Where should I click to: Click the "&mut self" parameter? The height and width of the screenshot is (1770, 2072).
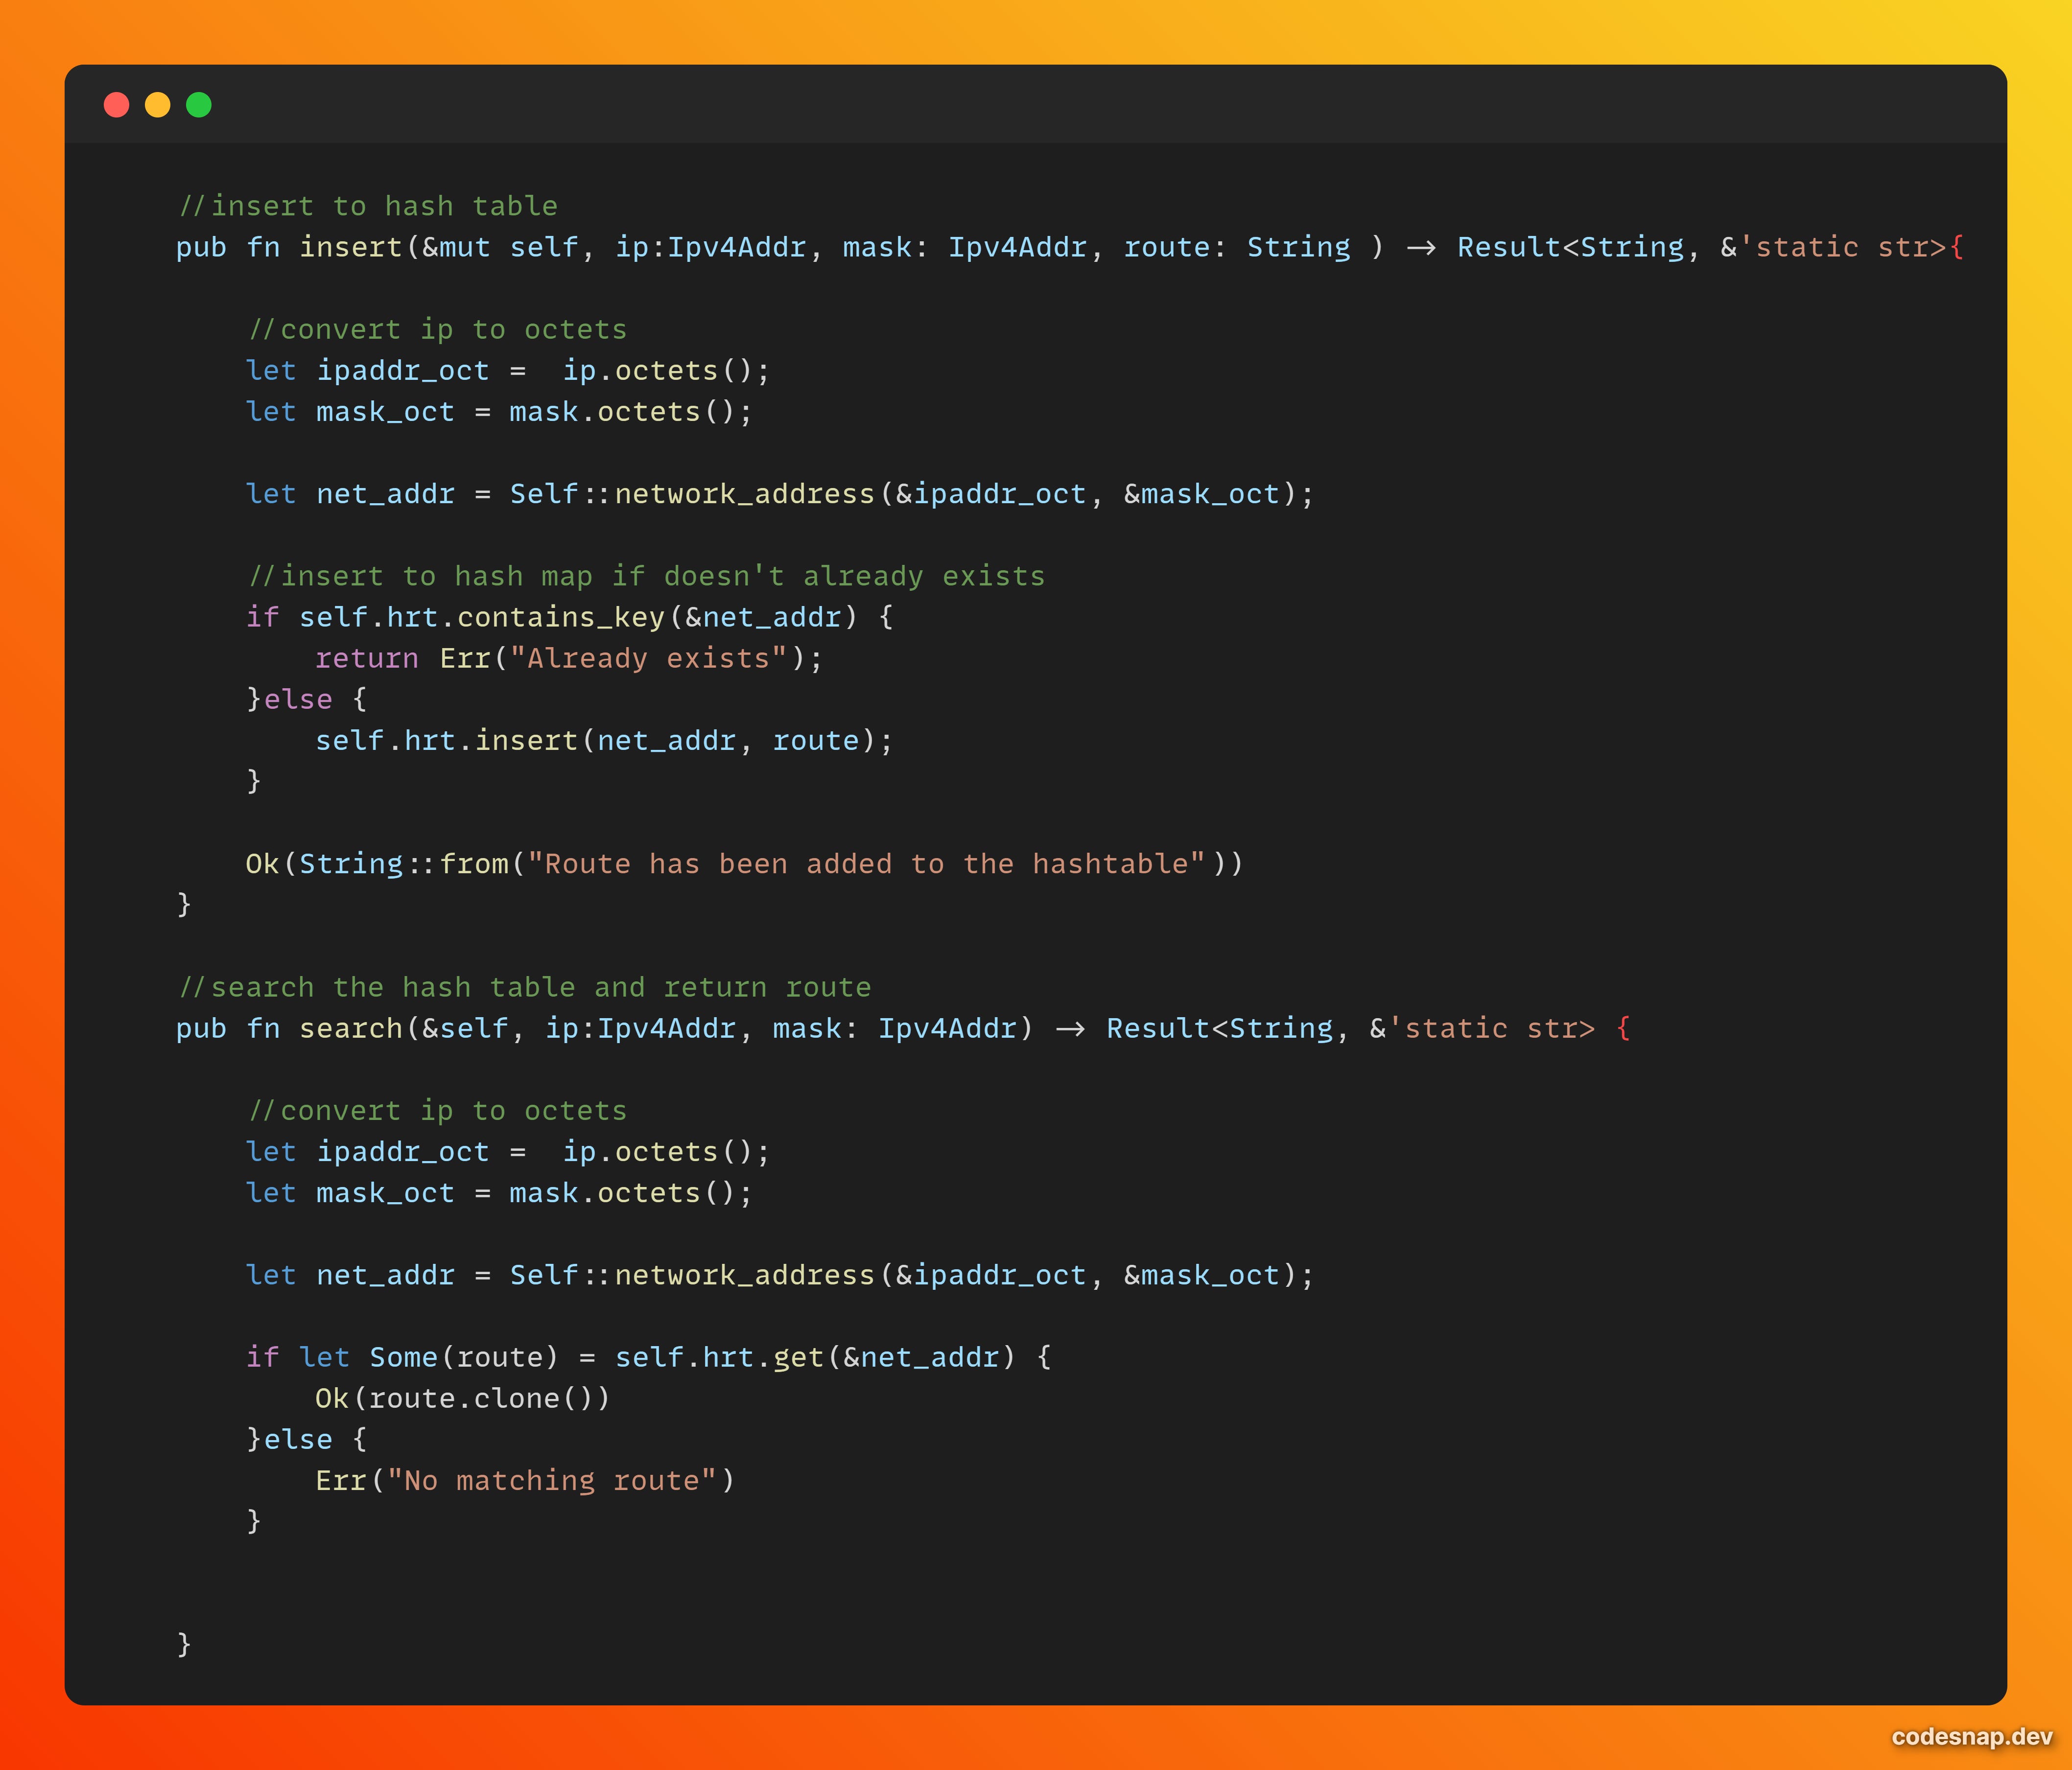(x=500, y=247)
